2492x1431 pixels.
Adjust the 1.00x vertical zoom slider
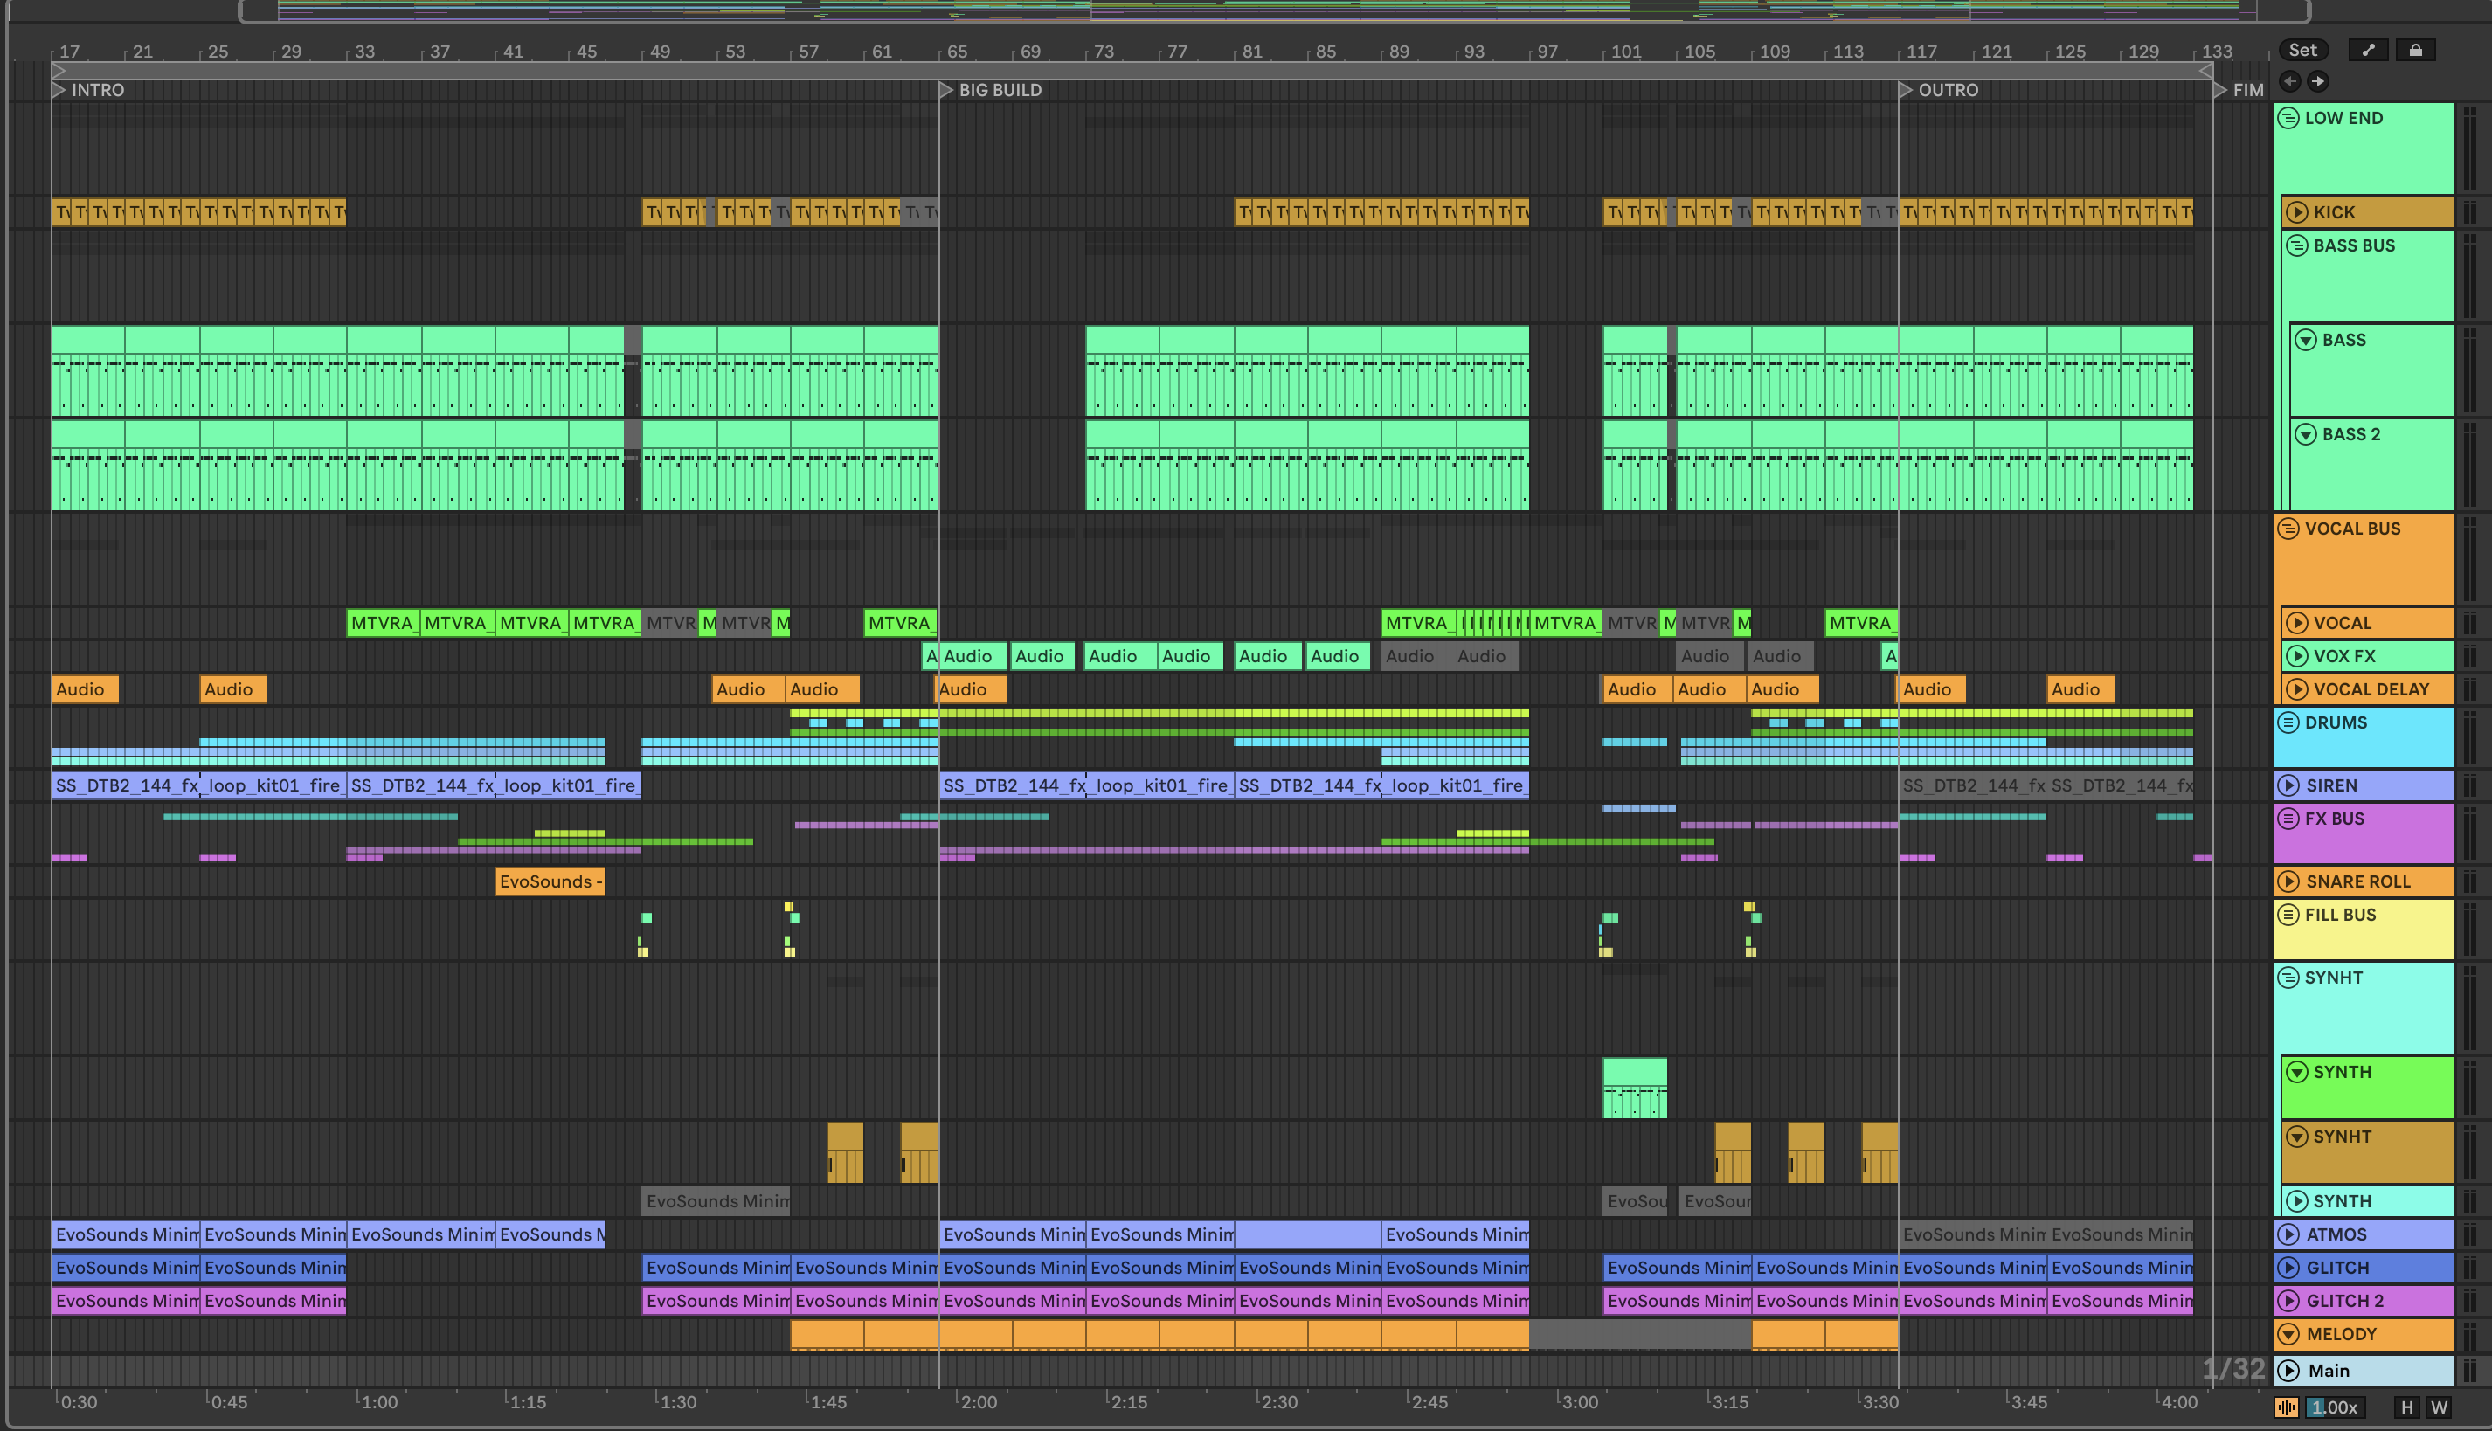[x=2334, y=1407]
